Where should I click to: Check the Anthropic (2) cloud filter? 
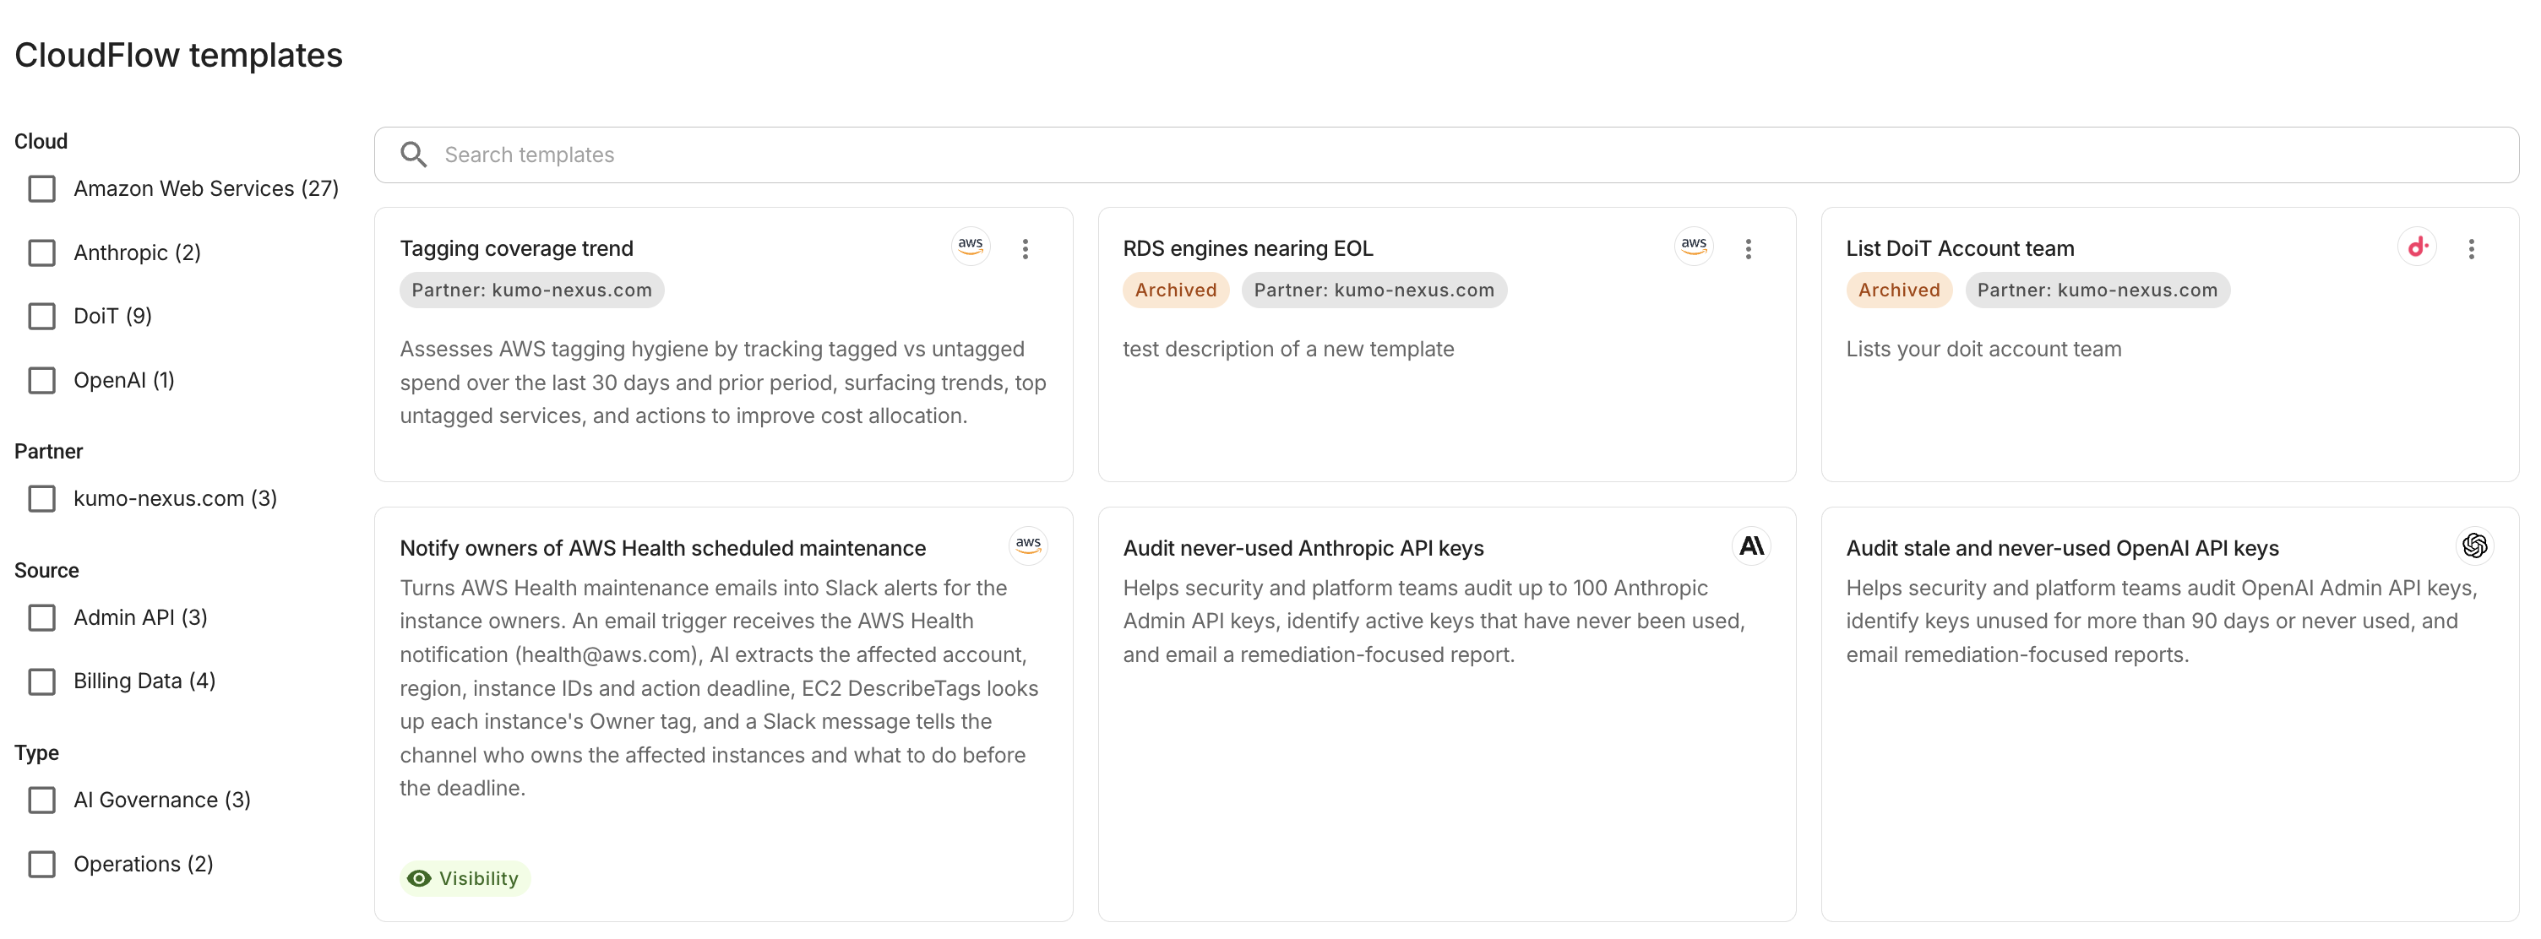(x=41, y=252)
